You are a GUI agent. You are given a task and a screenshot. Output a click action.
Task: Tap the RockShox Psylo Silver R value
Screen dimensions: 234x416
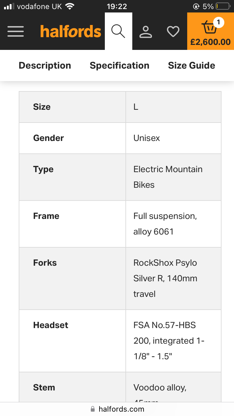coord(165,270)
